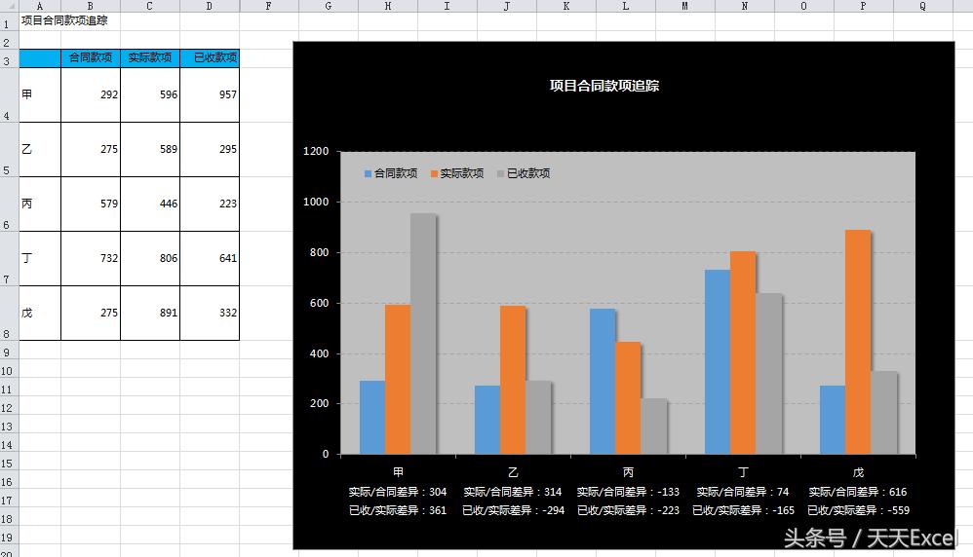
Task: Select the cell with value 596
Action: point(150,94)
